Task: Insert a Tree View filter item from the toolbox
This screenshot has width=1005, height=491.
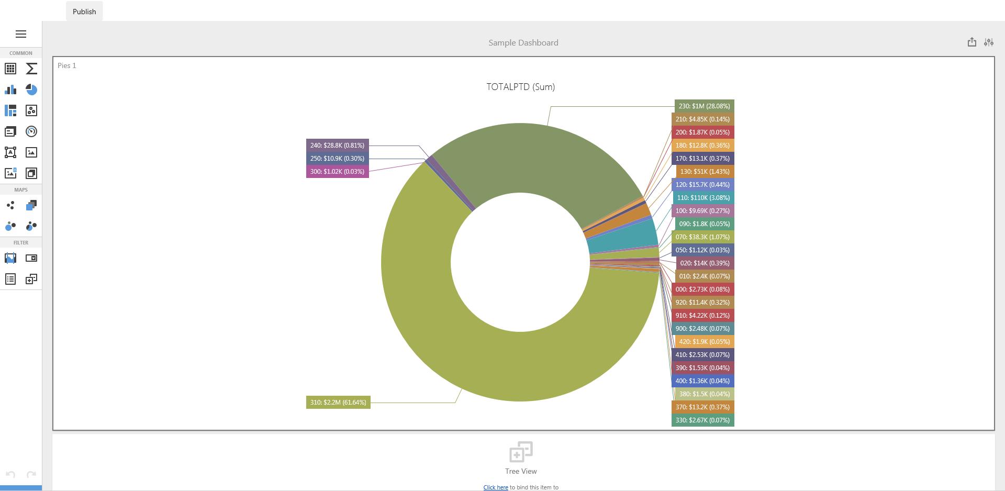Action: [31, 279]
